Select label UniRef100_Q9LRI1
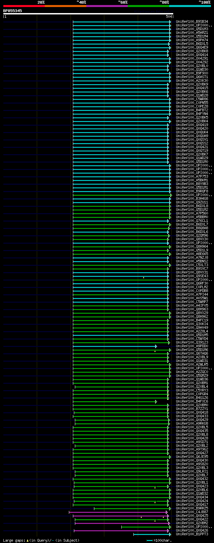 coord(192,472)
